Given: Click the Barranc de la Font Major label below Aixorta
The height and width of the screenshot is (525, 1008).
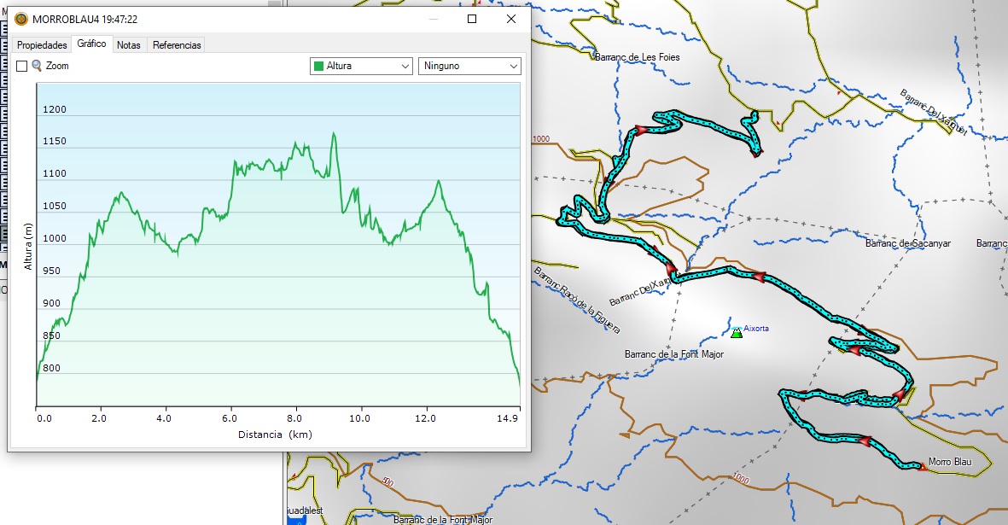Looking at the screenshot, I should coord(673,354).
